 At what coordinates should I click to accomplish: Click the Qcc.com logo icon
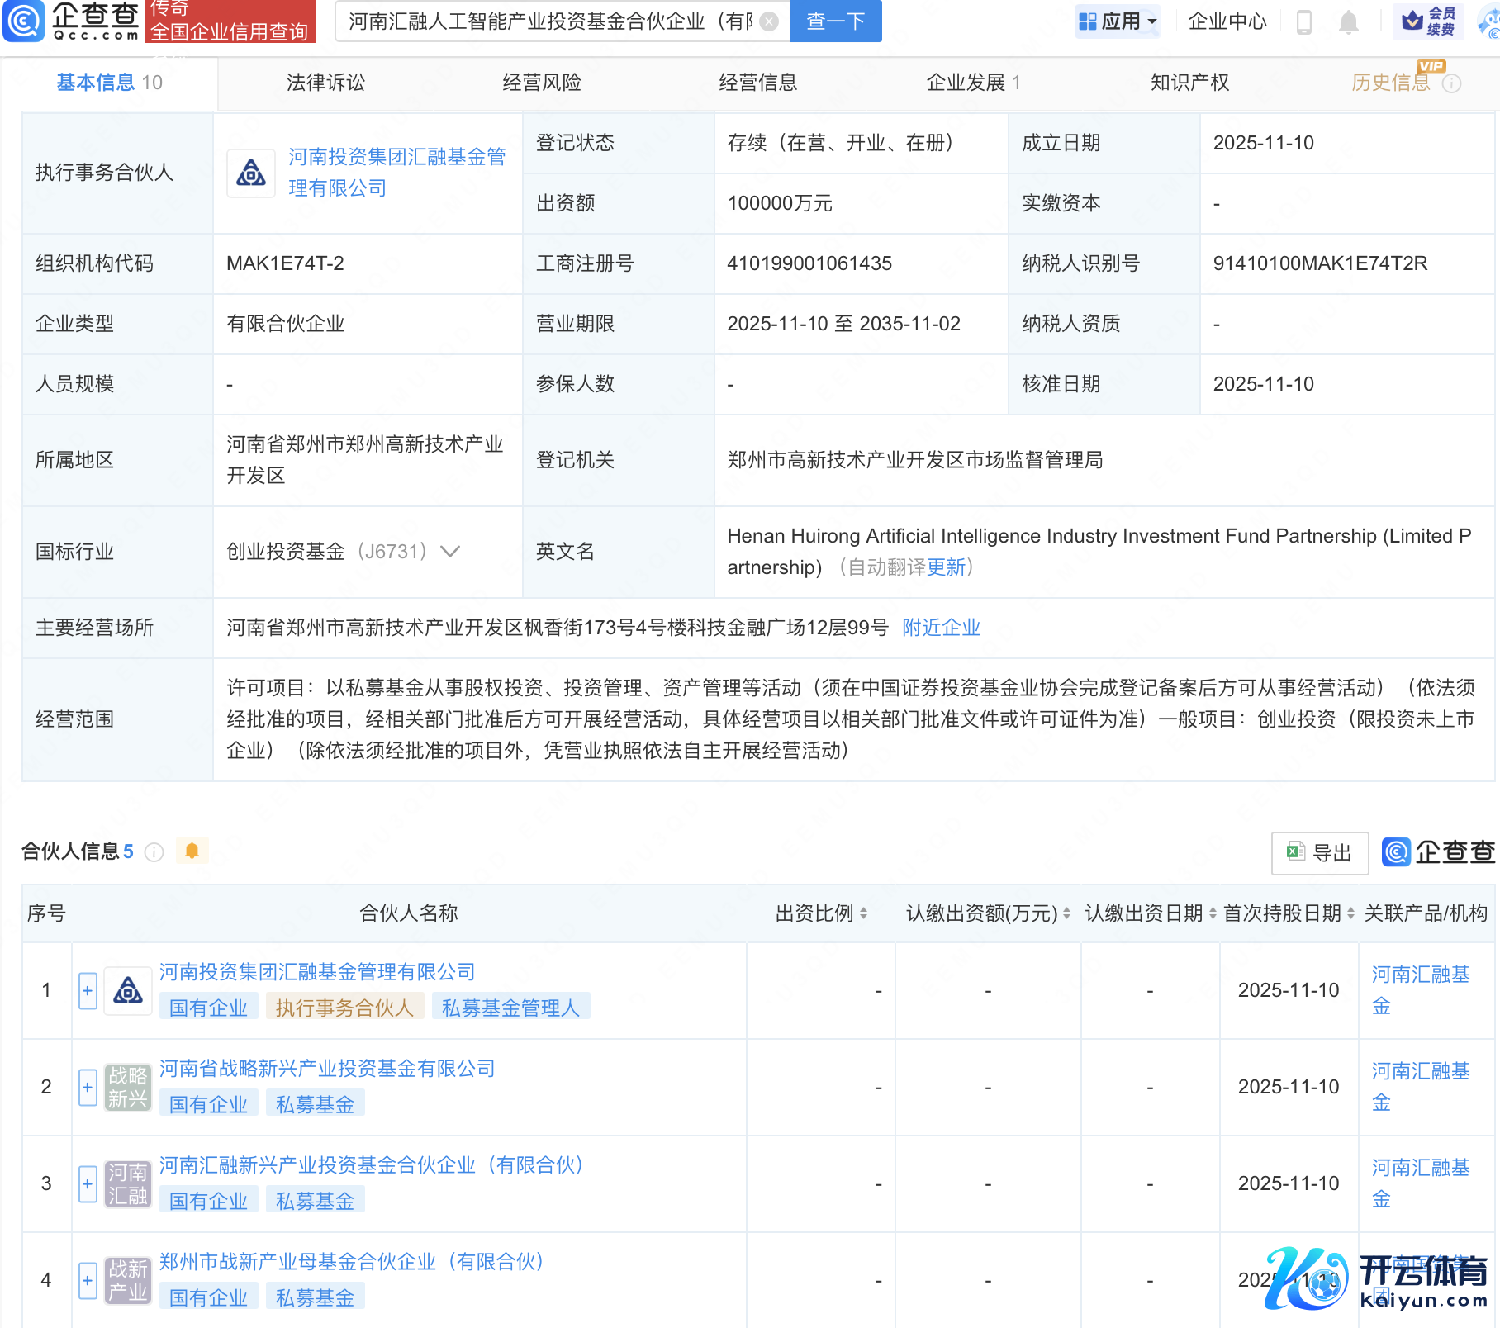click(25, 21)
